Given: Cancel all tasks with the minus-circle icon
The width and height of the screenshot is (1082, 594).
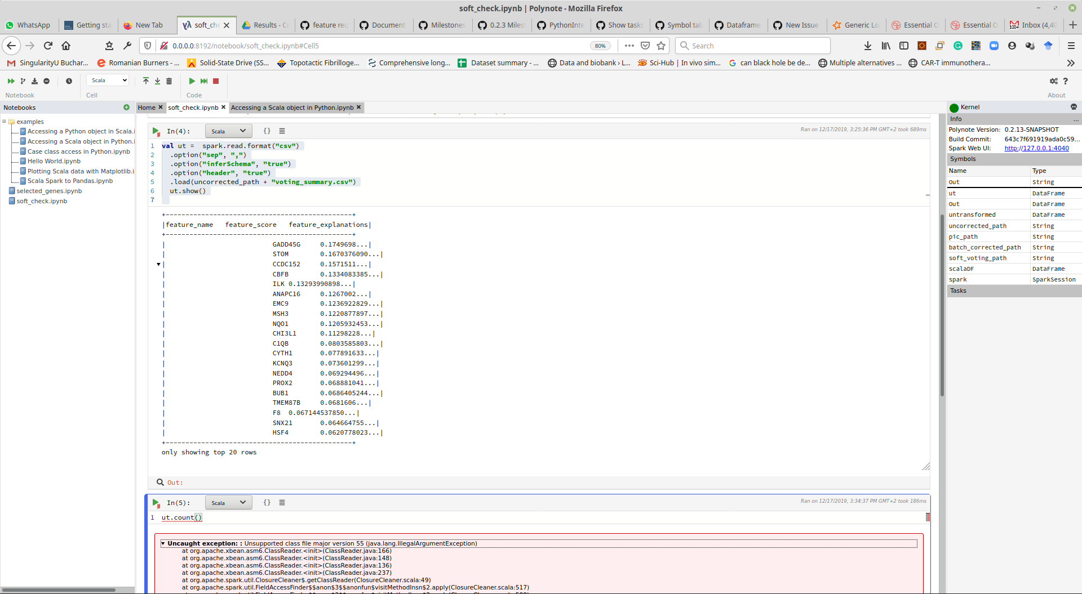Looking at the screenshot, I should [47, 81].
